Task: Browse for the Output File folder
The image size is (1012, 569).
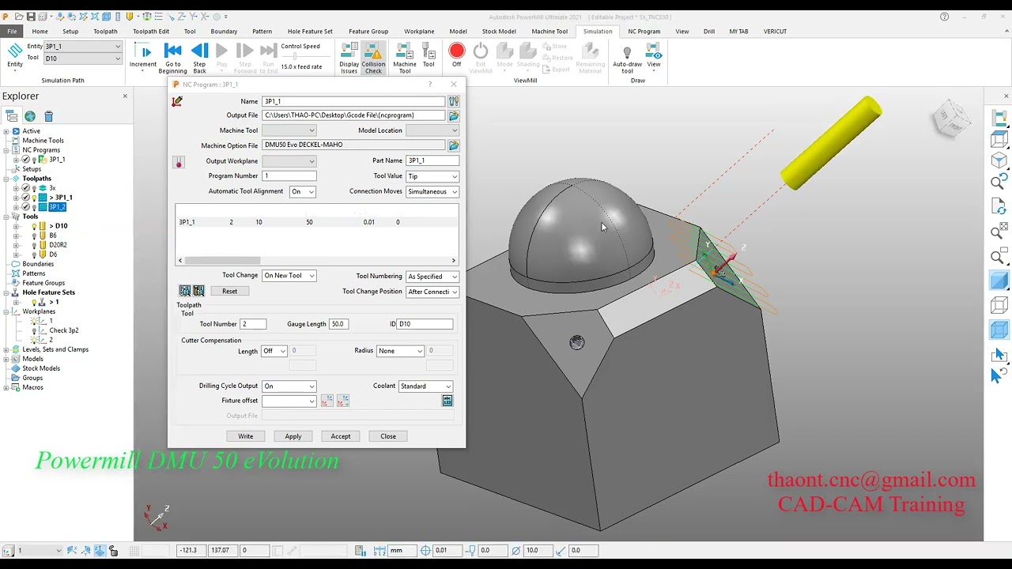Action: (454, 115)
